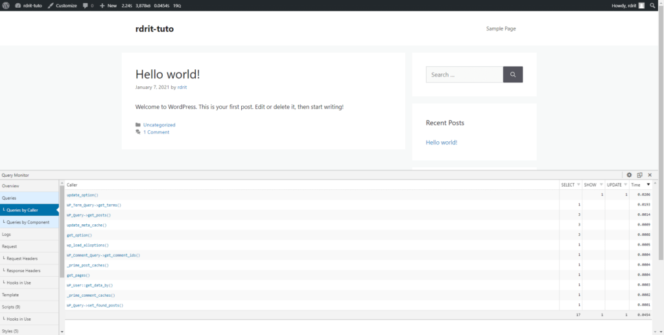Open Query Monitor settings gear
Image resolution: width=664 pixels, height=335 pixels.
[x=629, y=175]
